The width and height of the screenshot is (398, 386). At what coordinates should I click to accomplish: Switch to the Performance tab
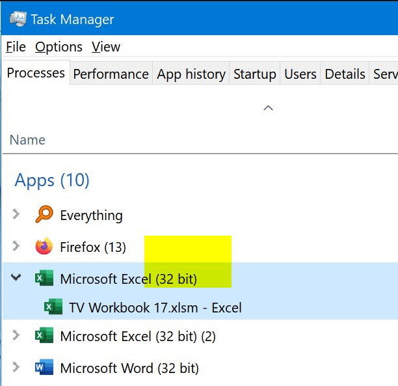tap(111, 74)
